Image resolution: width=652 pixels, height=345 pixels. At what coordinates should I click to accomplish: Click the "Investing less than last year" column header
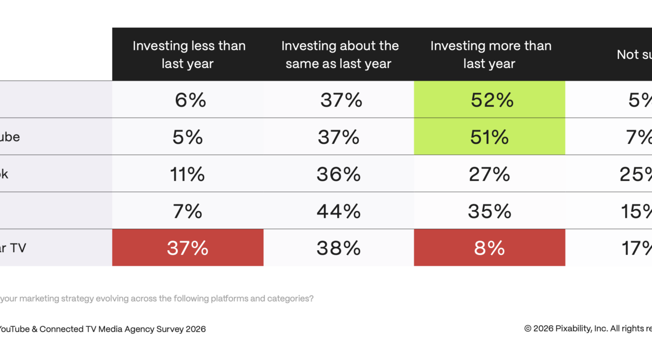(188, 54)
